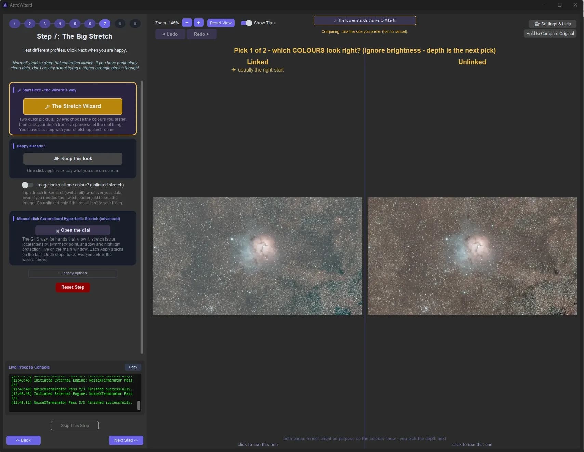Screen dimensions: 584x452
Task: Click 'Step 7: The Big Stretch' heading
Action: click(x=75, y=36)
